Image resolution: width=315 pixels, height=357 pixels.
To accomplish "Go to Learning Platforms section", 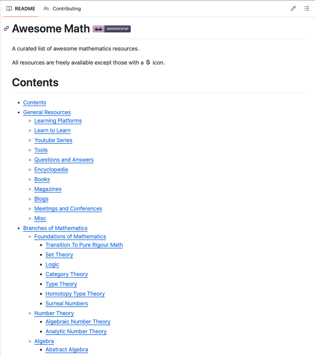I will (x=58, y=120).
